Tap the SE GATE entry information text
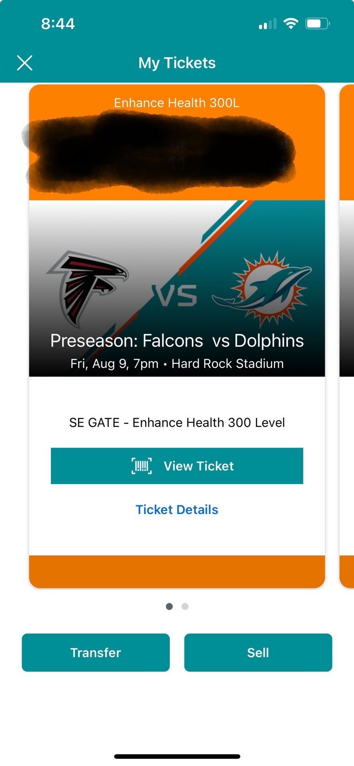 177,422
